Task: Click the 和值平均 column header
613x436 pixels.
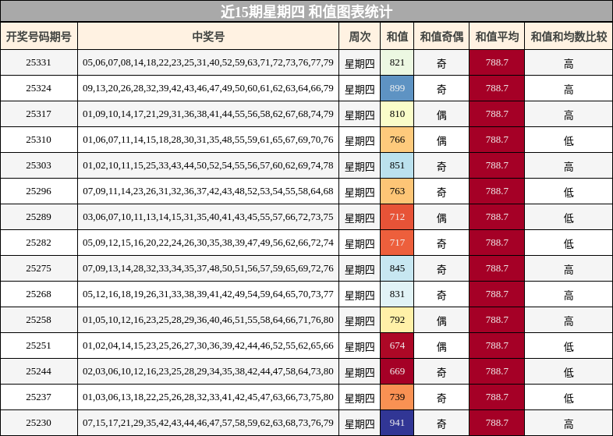Action: tap(497, 37)
